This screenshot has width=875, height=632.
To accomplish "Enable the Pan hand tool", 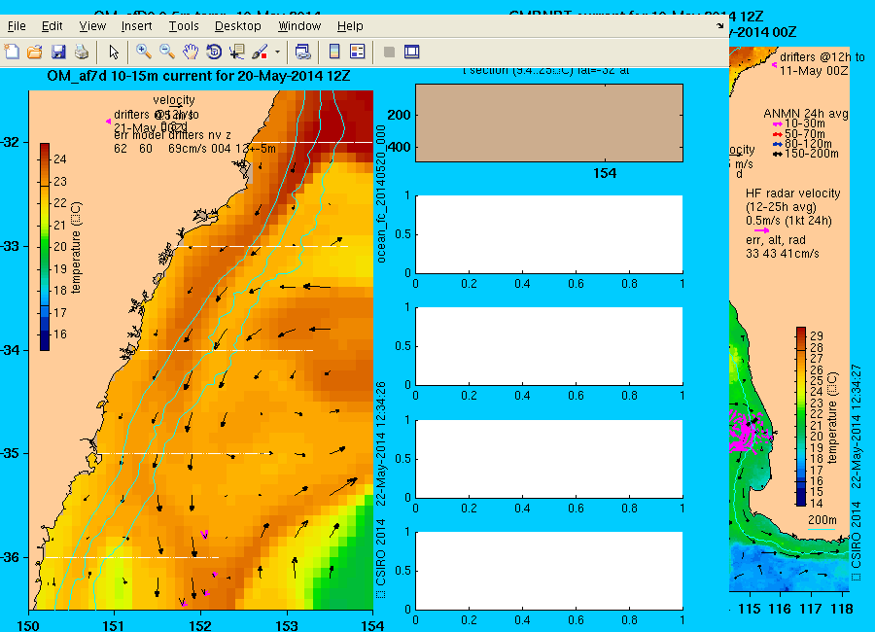I will pos(191,52).
